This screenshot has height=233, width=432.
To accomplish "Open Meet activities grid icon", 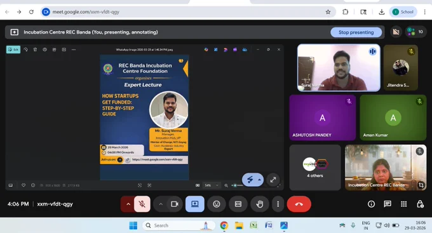I will (403, 204).
